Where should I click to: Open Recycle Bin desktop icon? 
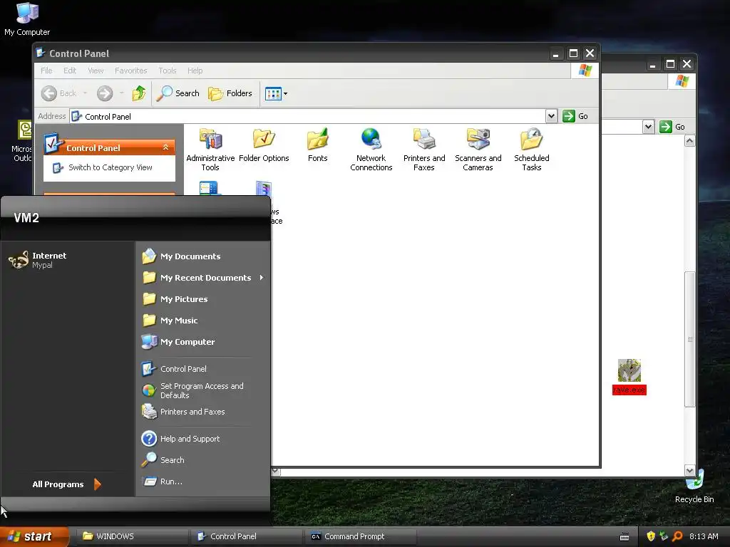coord(694,486)
